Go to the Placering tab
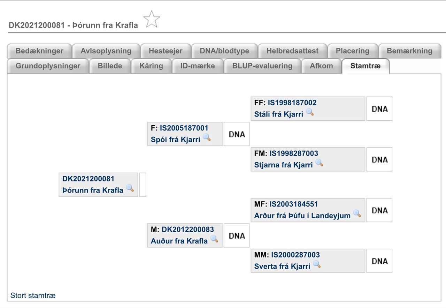 (353, 51)
